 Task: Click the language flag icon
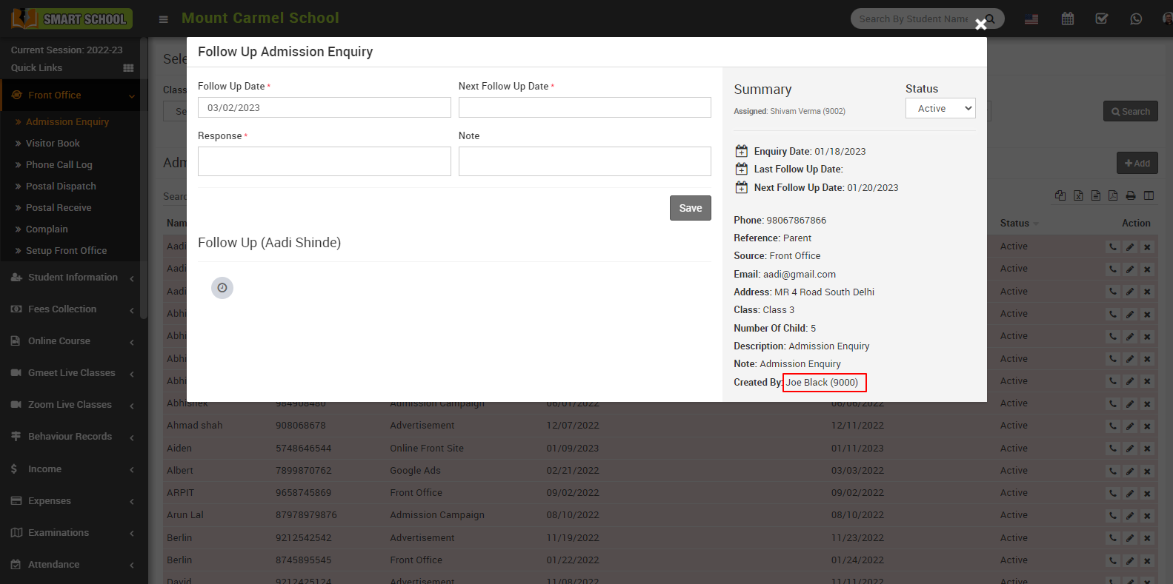(x=1031, y=19)
